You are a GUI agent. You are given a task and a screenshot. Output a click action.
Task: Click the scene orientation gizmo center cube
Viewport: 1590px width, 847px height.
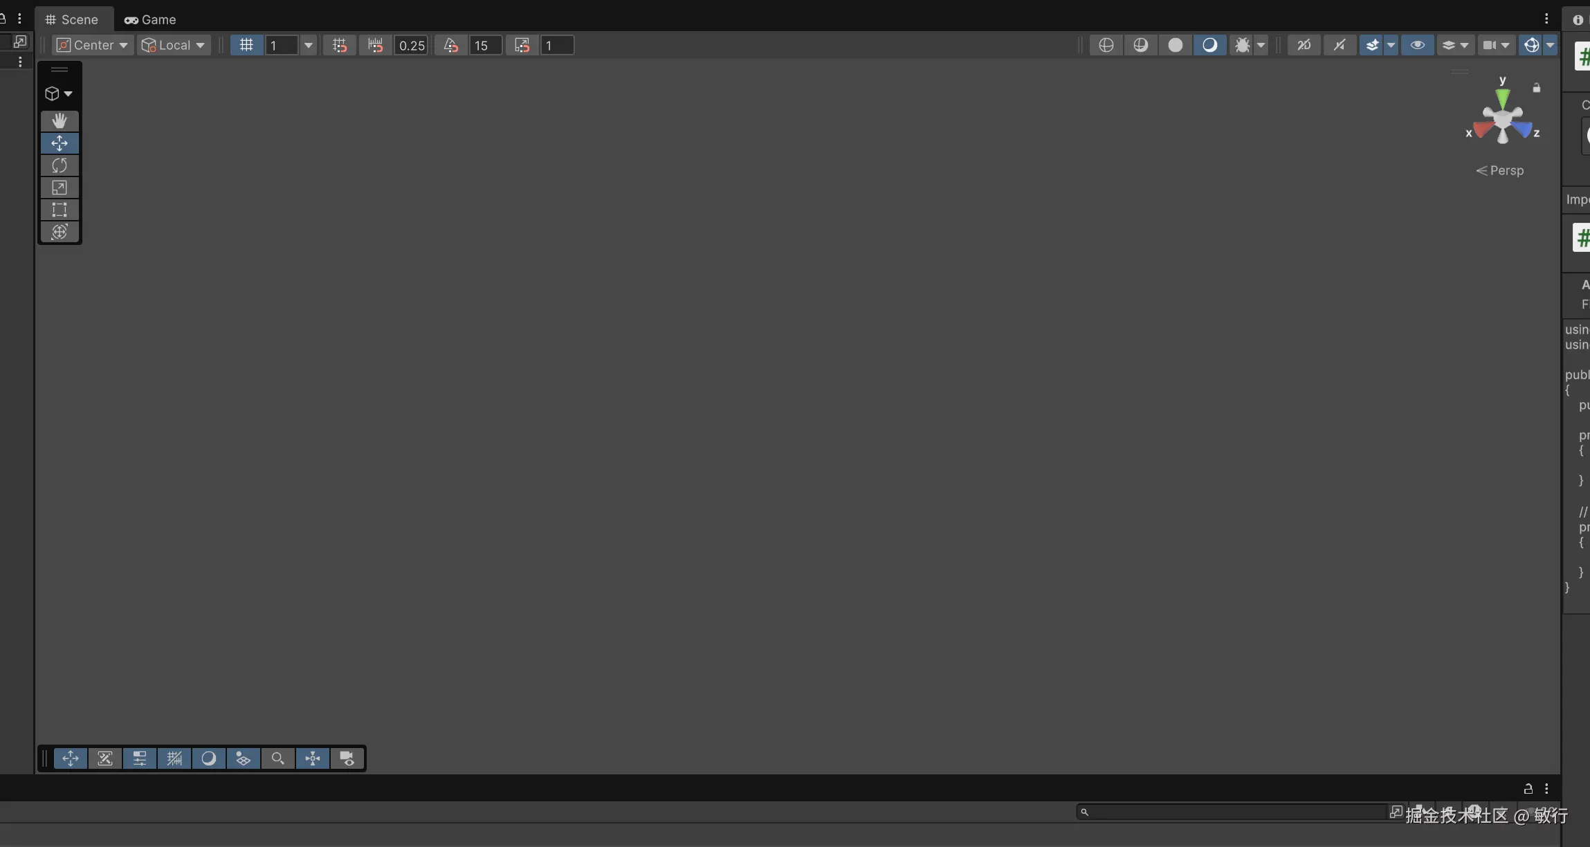pyautogui.click(x=1502, y=120)
